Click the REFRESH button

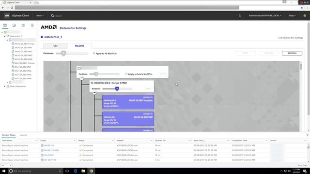pos(292,53)
